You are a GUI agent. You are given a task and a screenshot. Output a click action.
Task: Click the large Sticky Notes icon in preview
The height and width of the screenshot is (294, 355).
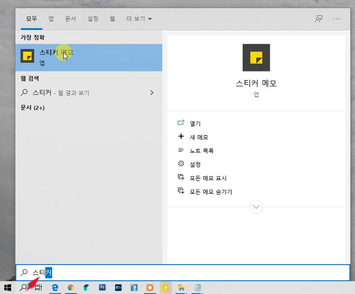[256, 58]
